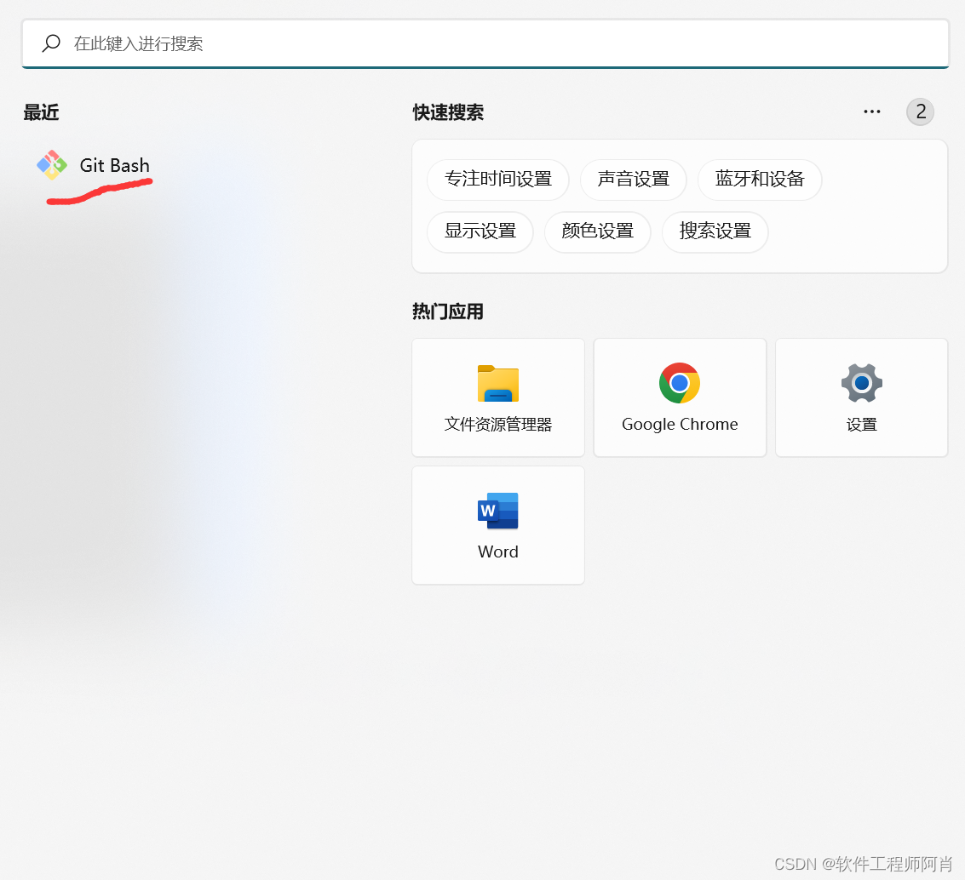Click the magnifying glass search icon
This screenshot has height=880, width=965.
(x=50, y=43)
